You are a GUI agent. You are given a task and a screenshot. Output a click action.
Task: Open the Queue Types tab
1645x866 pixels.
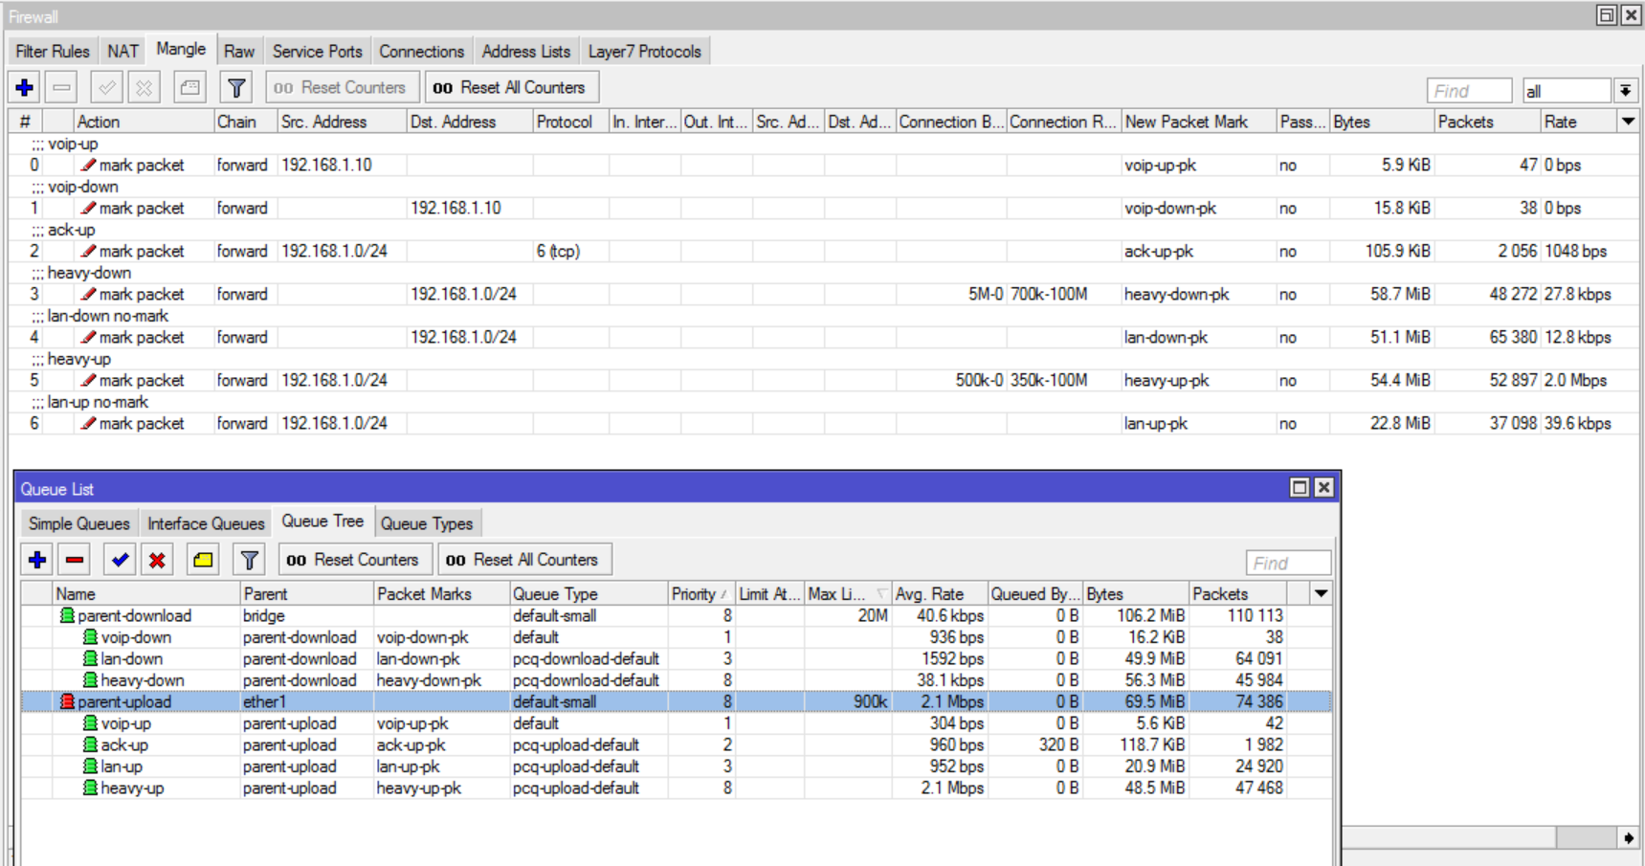427,523
